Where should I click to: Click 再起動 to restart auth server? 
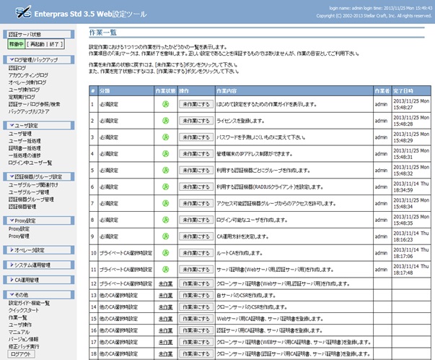38,44
